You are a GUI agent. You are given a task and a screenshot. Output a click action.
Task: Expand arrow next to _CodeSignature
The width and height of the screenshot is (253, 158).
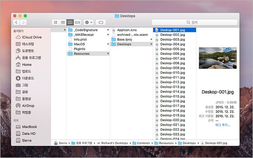coord(108,30)
